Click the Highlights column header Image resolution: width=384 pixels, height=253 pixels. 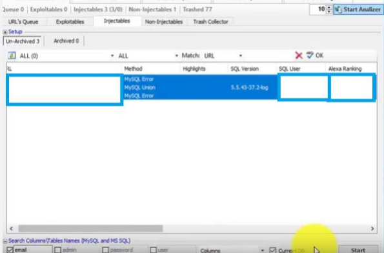[x=204, y=69]
